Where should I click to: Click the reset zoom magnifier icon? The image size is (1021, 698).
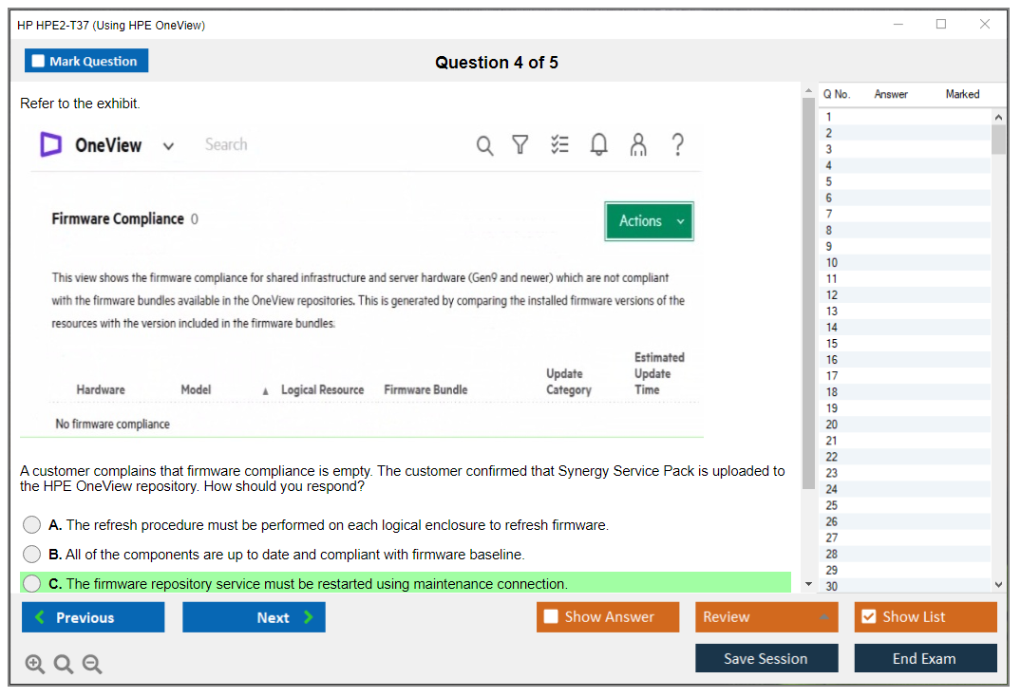(x=64, y=665)
